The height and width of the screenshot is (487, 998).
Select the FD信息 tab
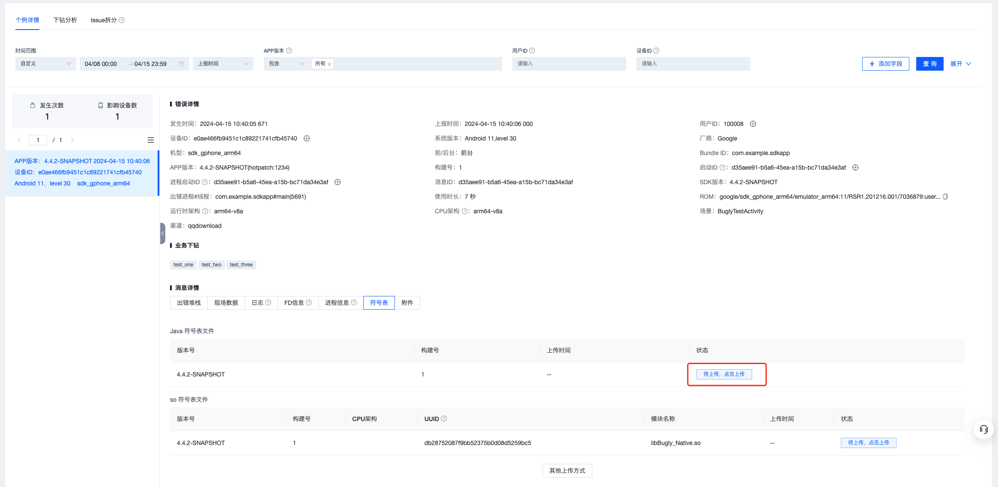[298, 303]
